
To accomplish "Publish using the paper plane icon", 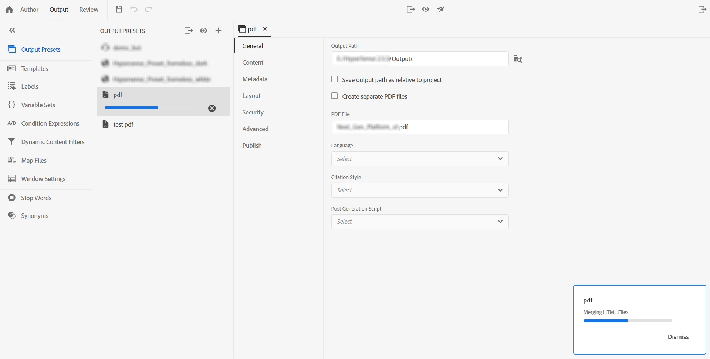I will pos(440,9).
